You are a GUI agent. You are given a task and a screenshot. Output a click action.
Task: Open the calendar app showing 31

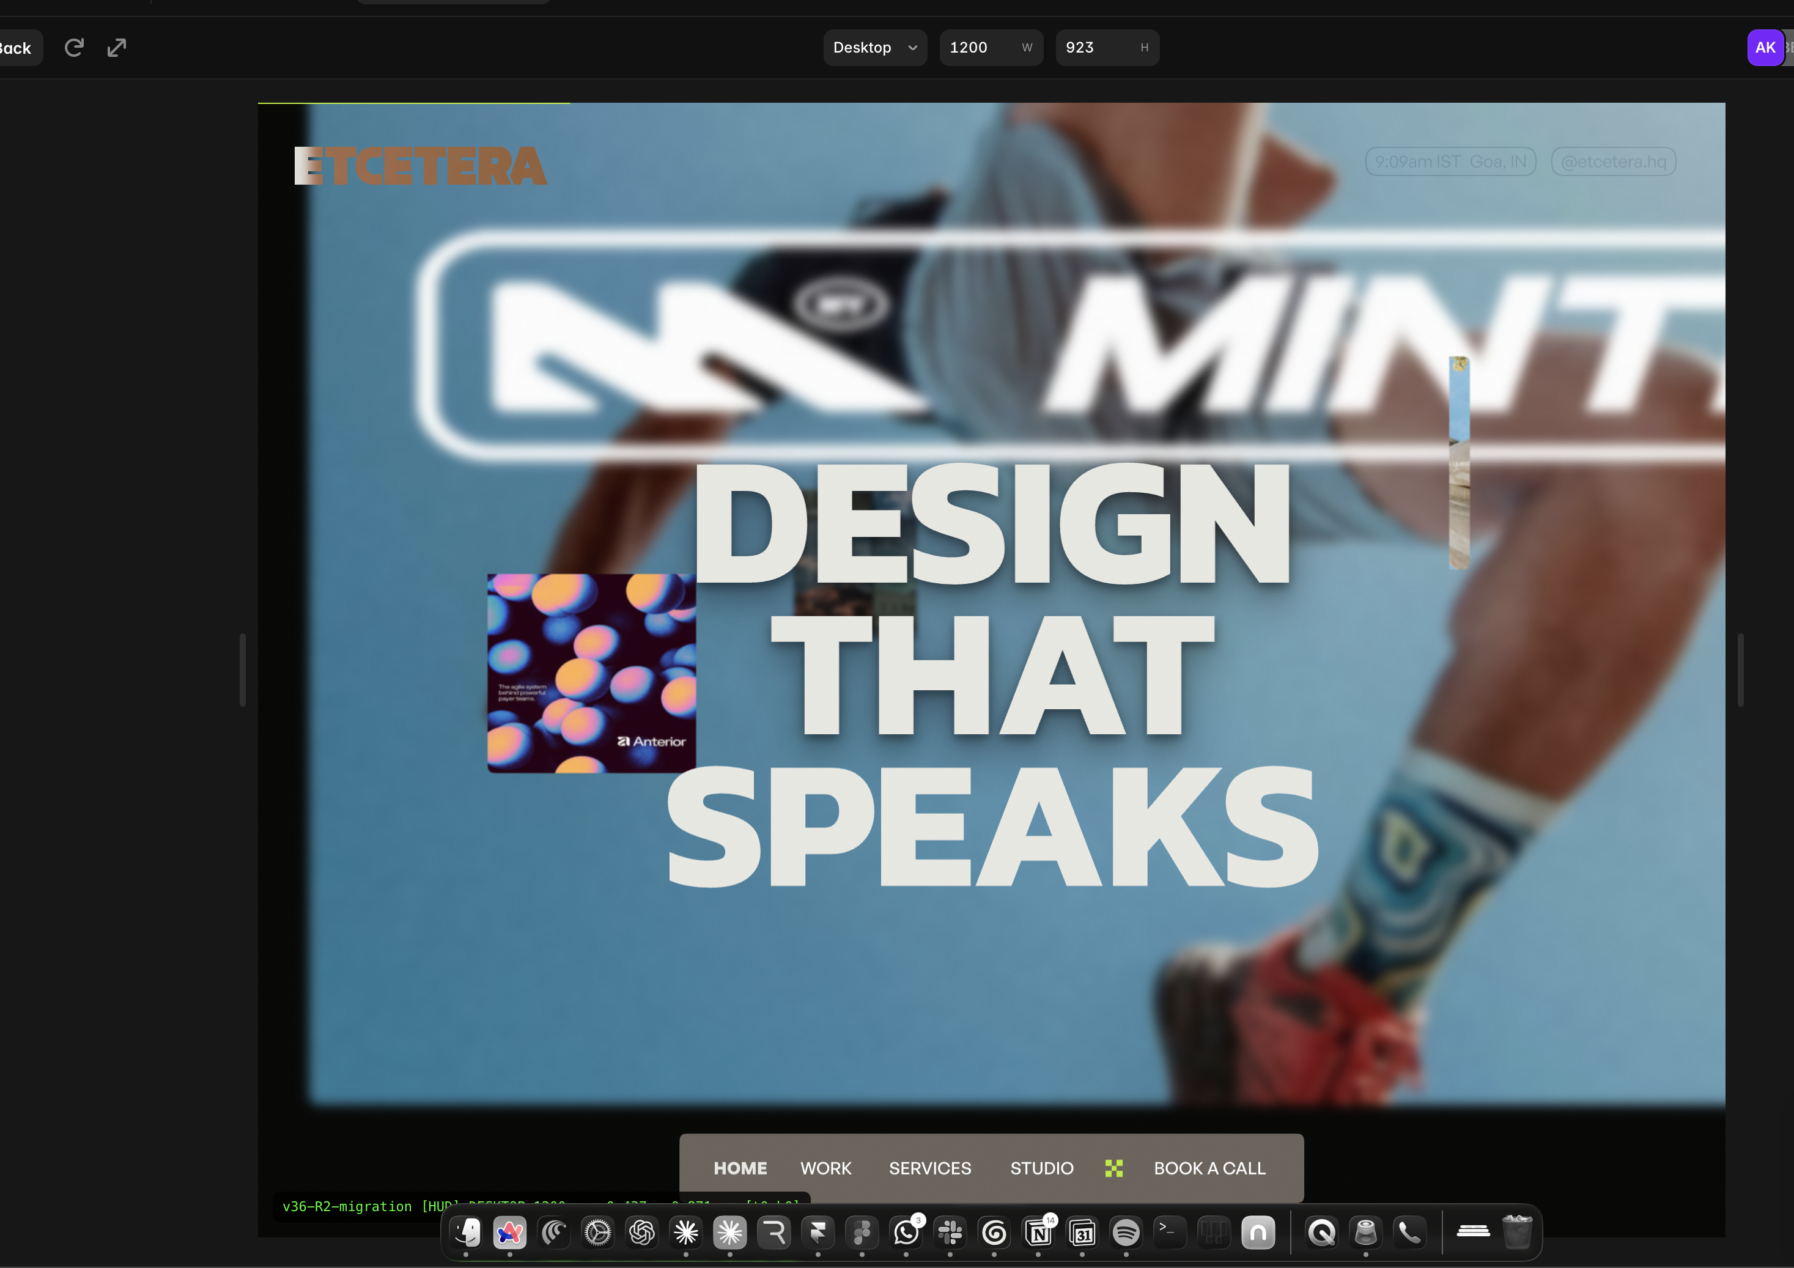[x=1082, y=1233]
